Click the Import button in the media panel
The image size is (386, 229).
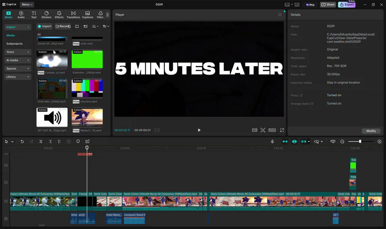coord(45,26)
